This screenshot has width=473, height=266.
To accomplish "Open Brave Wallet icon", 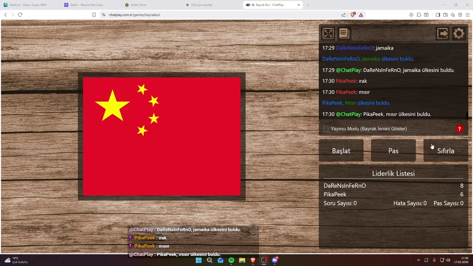I will pyautogui.click(x=445, y=15).
